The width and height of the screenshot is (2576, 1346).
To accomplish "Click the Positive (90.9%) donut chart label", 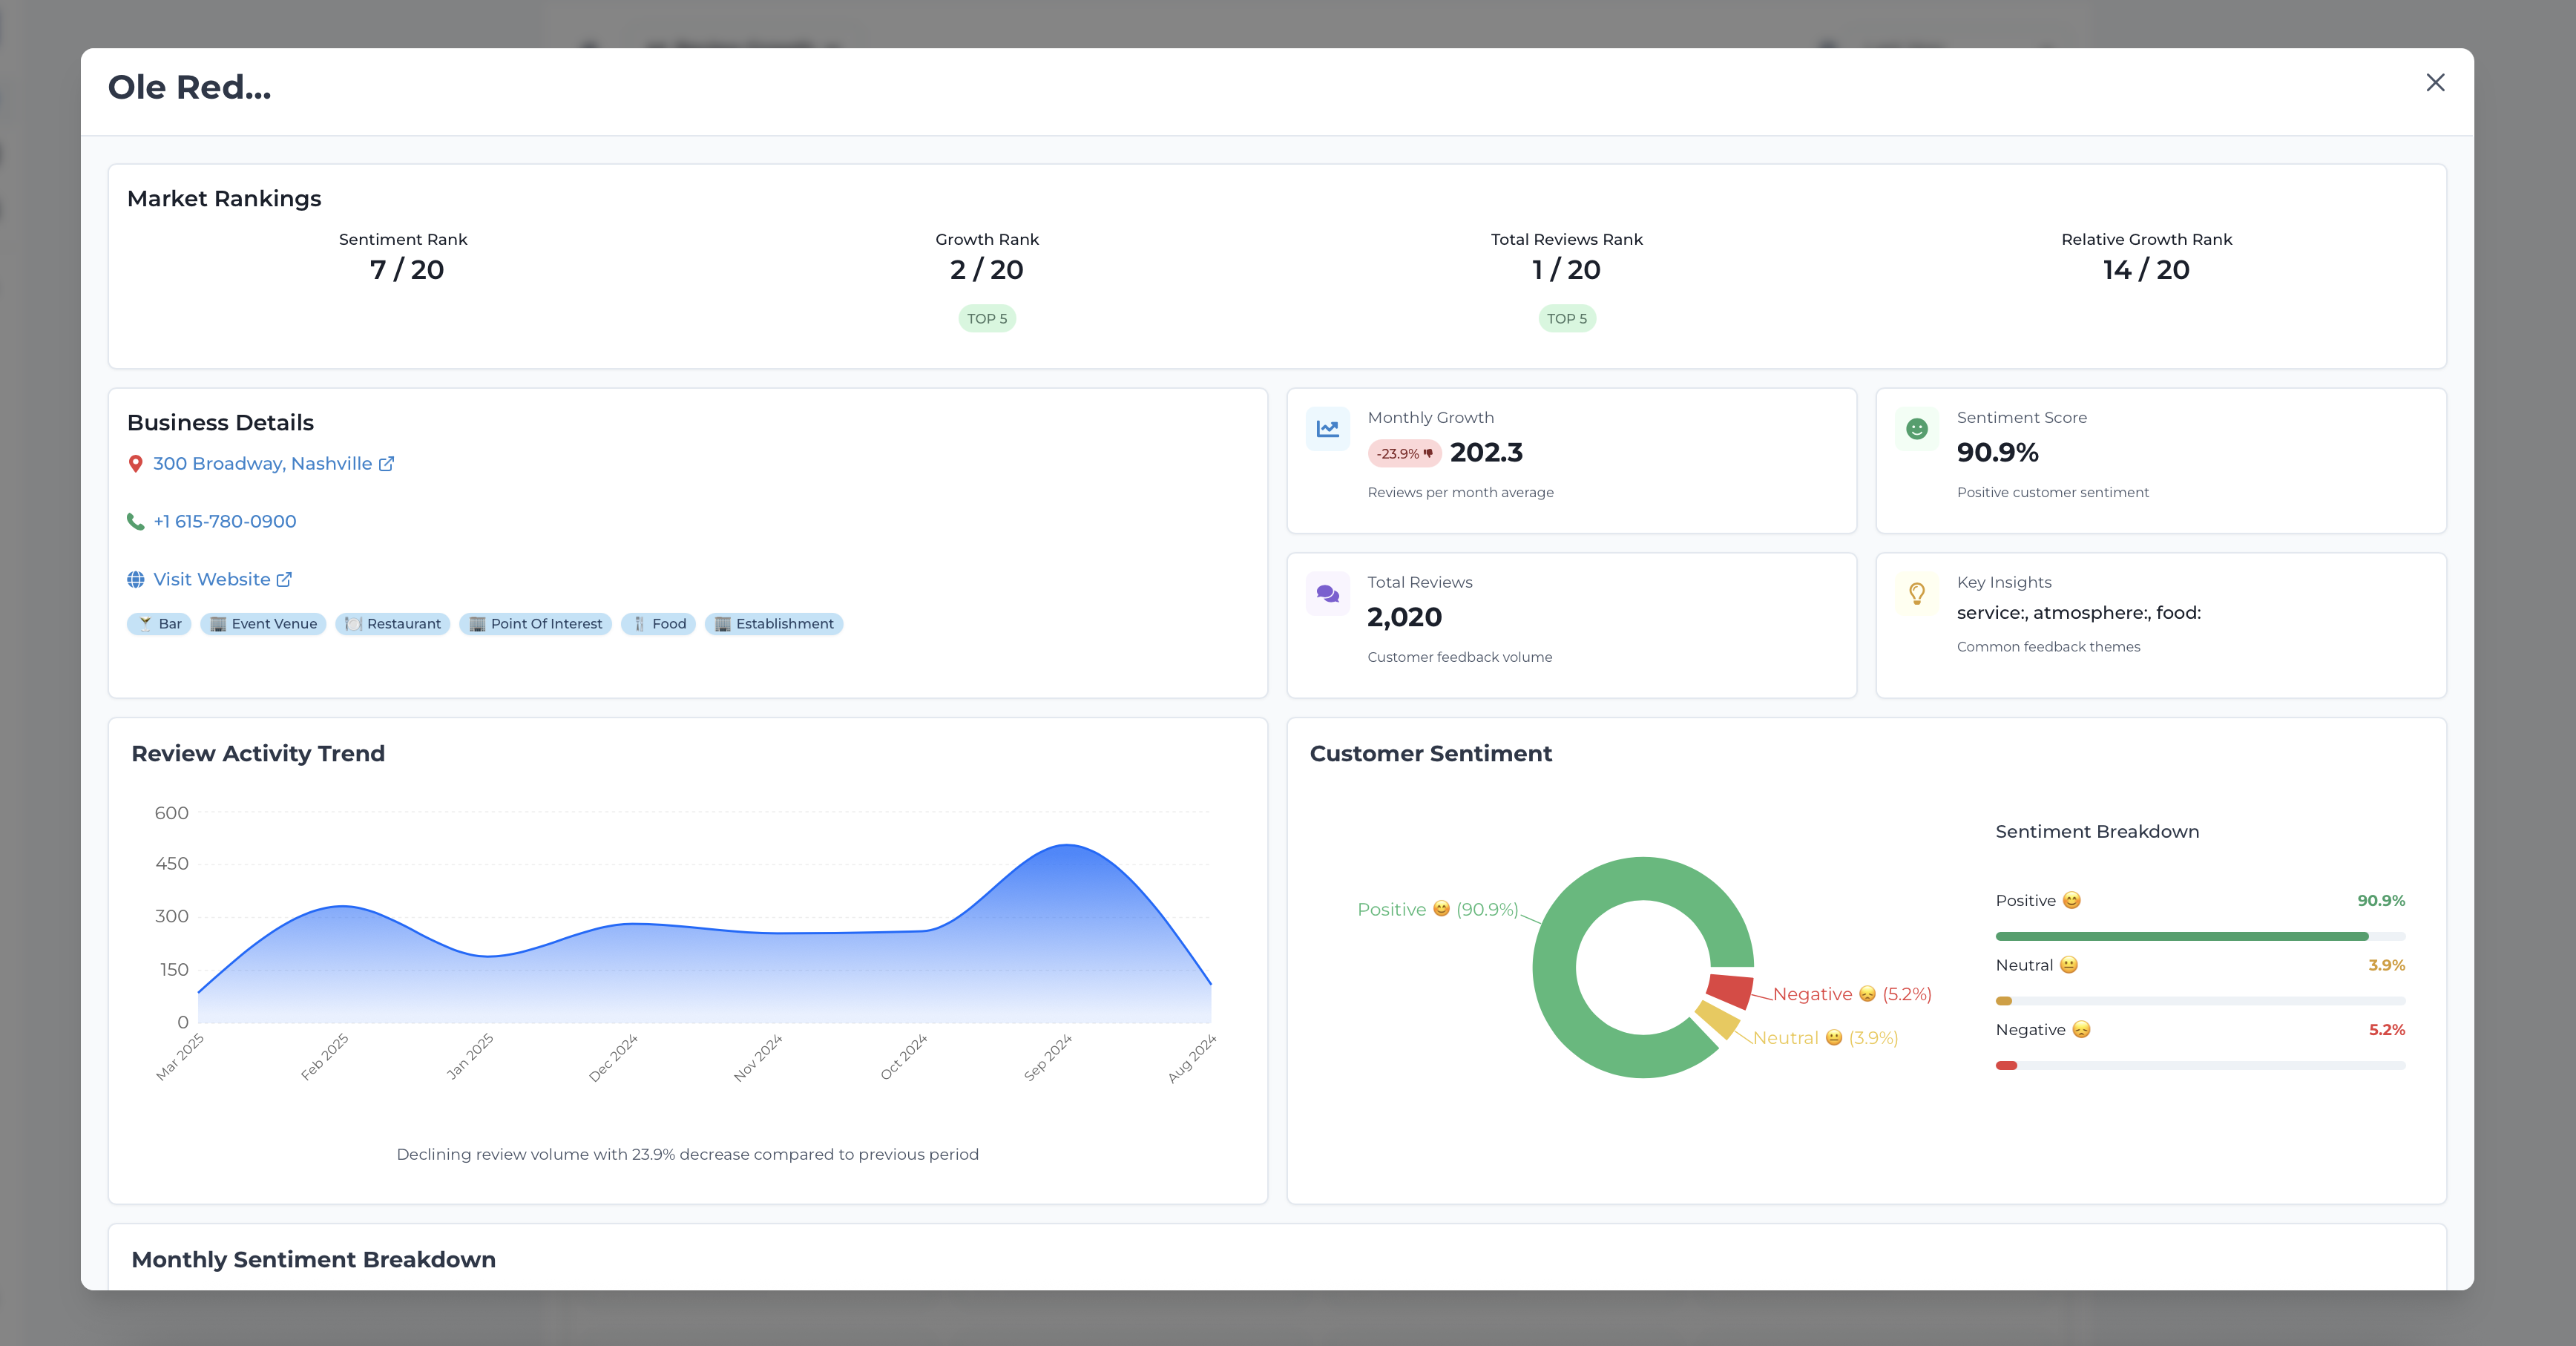I will pos(1437,910).
